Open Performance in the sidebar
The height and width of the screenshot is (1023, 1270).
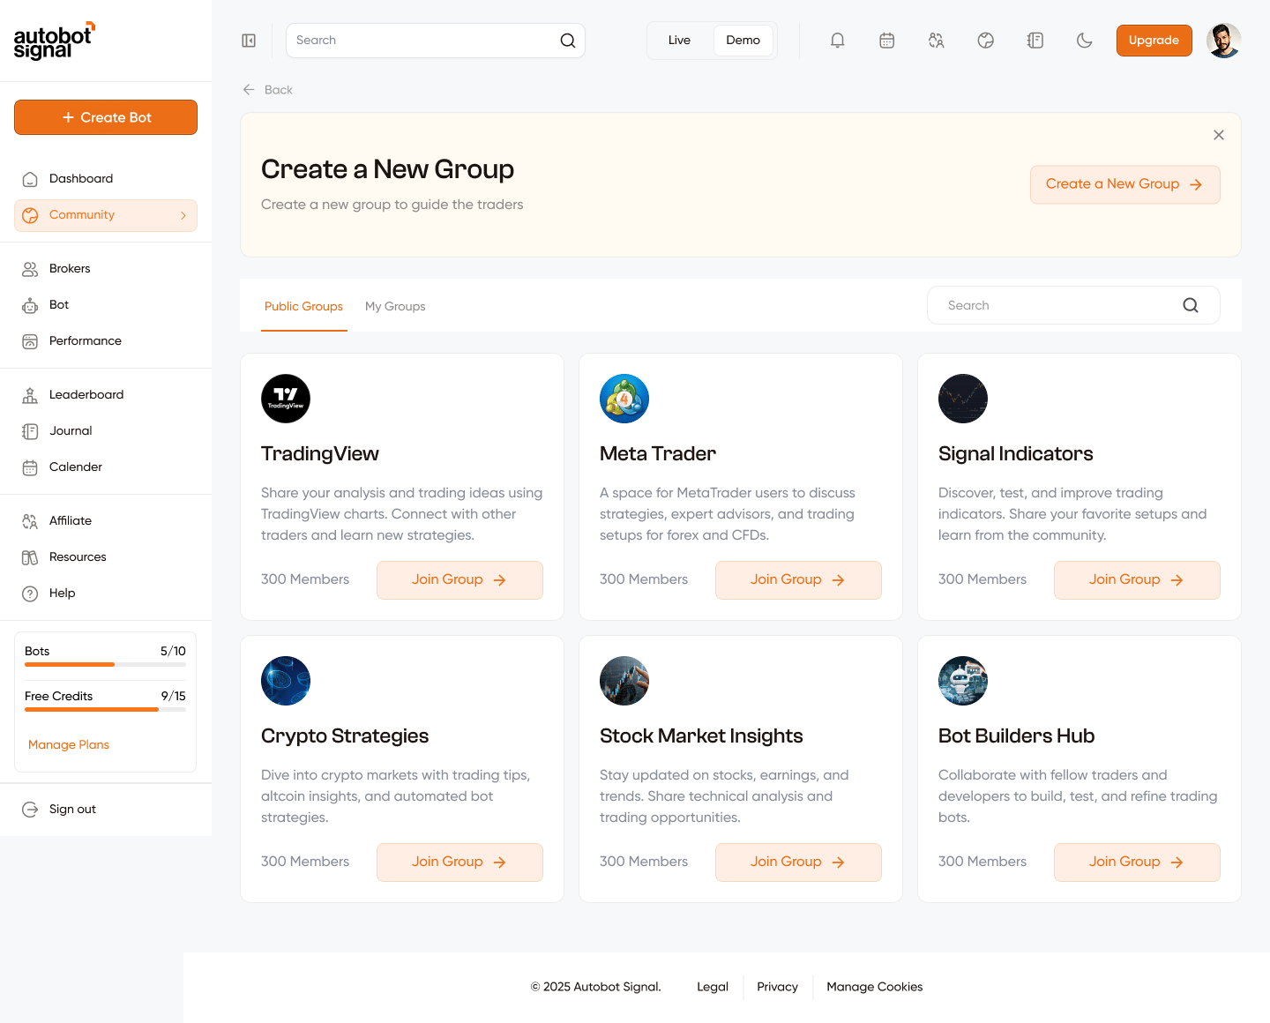click(106, 341)
